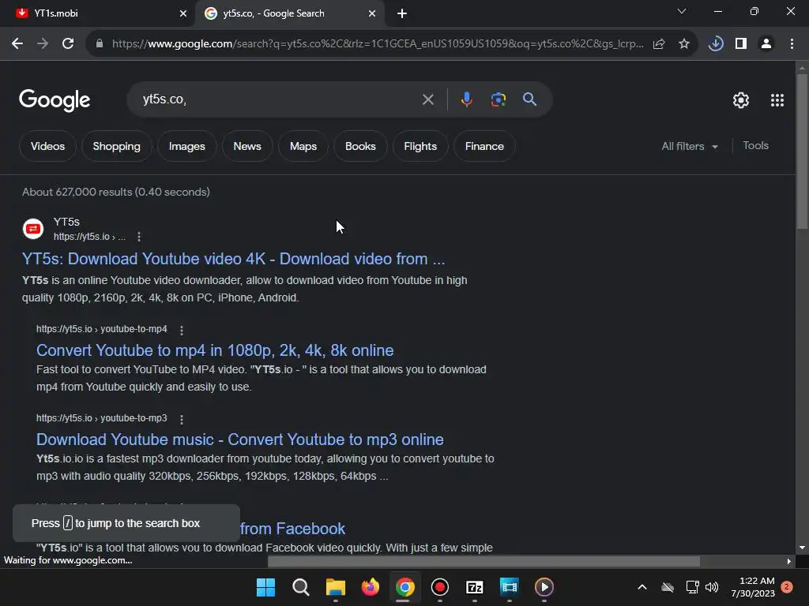This screenshot has height=606, width=809.
Task: Open the Chrome profile menu
Action: pyautogui.click(x=766, y=44)
